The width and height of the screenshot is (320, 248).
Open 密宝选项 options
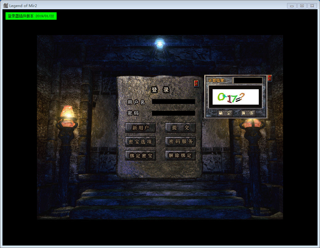coord(140,142)
